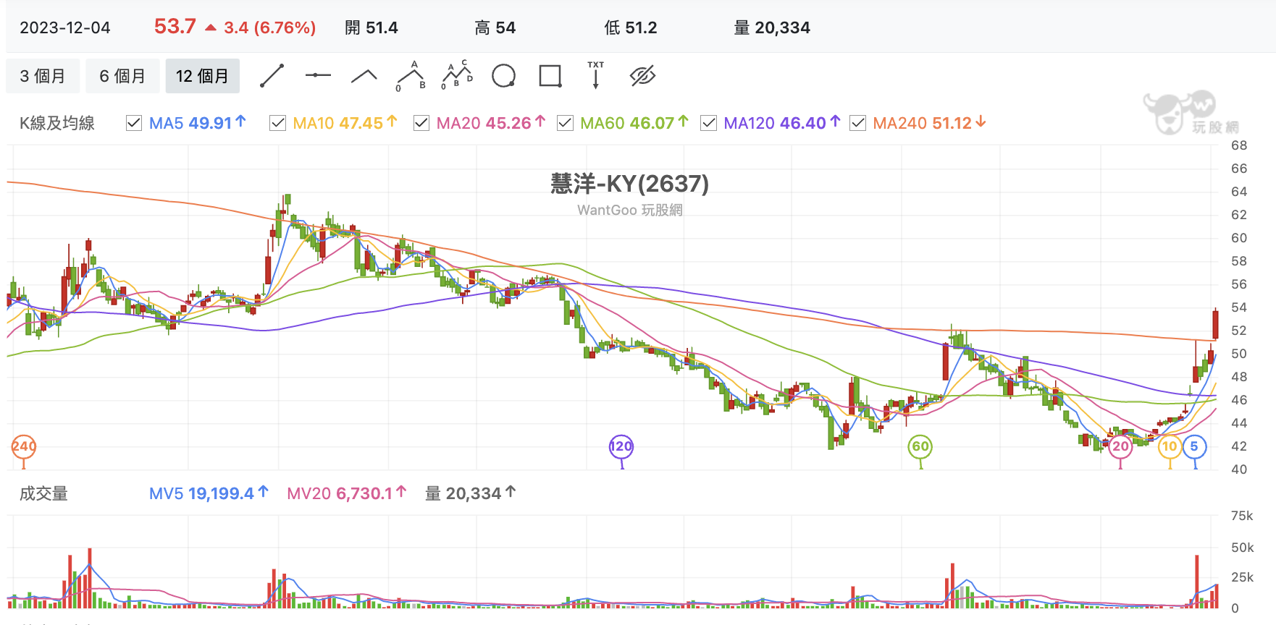Click the green 60 marker on chart
The width and height of the screenshot is (1276, 625).
(920, 446)
